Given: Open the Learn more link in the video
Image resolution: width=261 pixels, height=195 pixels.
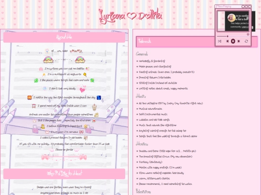Looking at the screenshot, I should click(x=245, y=27).
